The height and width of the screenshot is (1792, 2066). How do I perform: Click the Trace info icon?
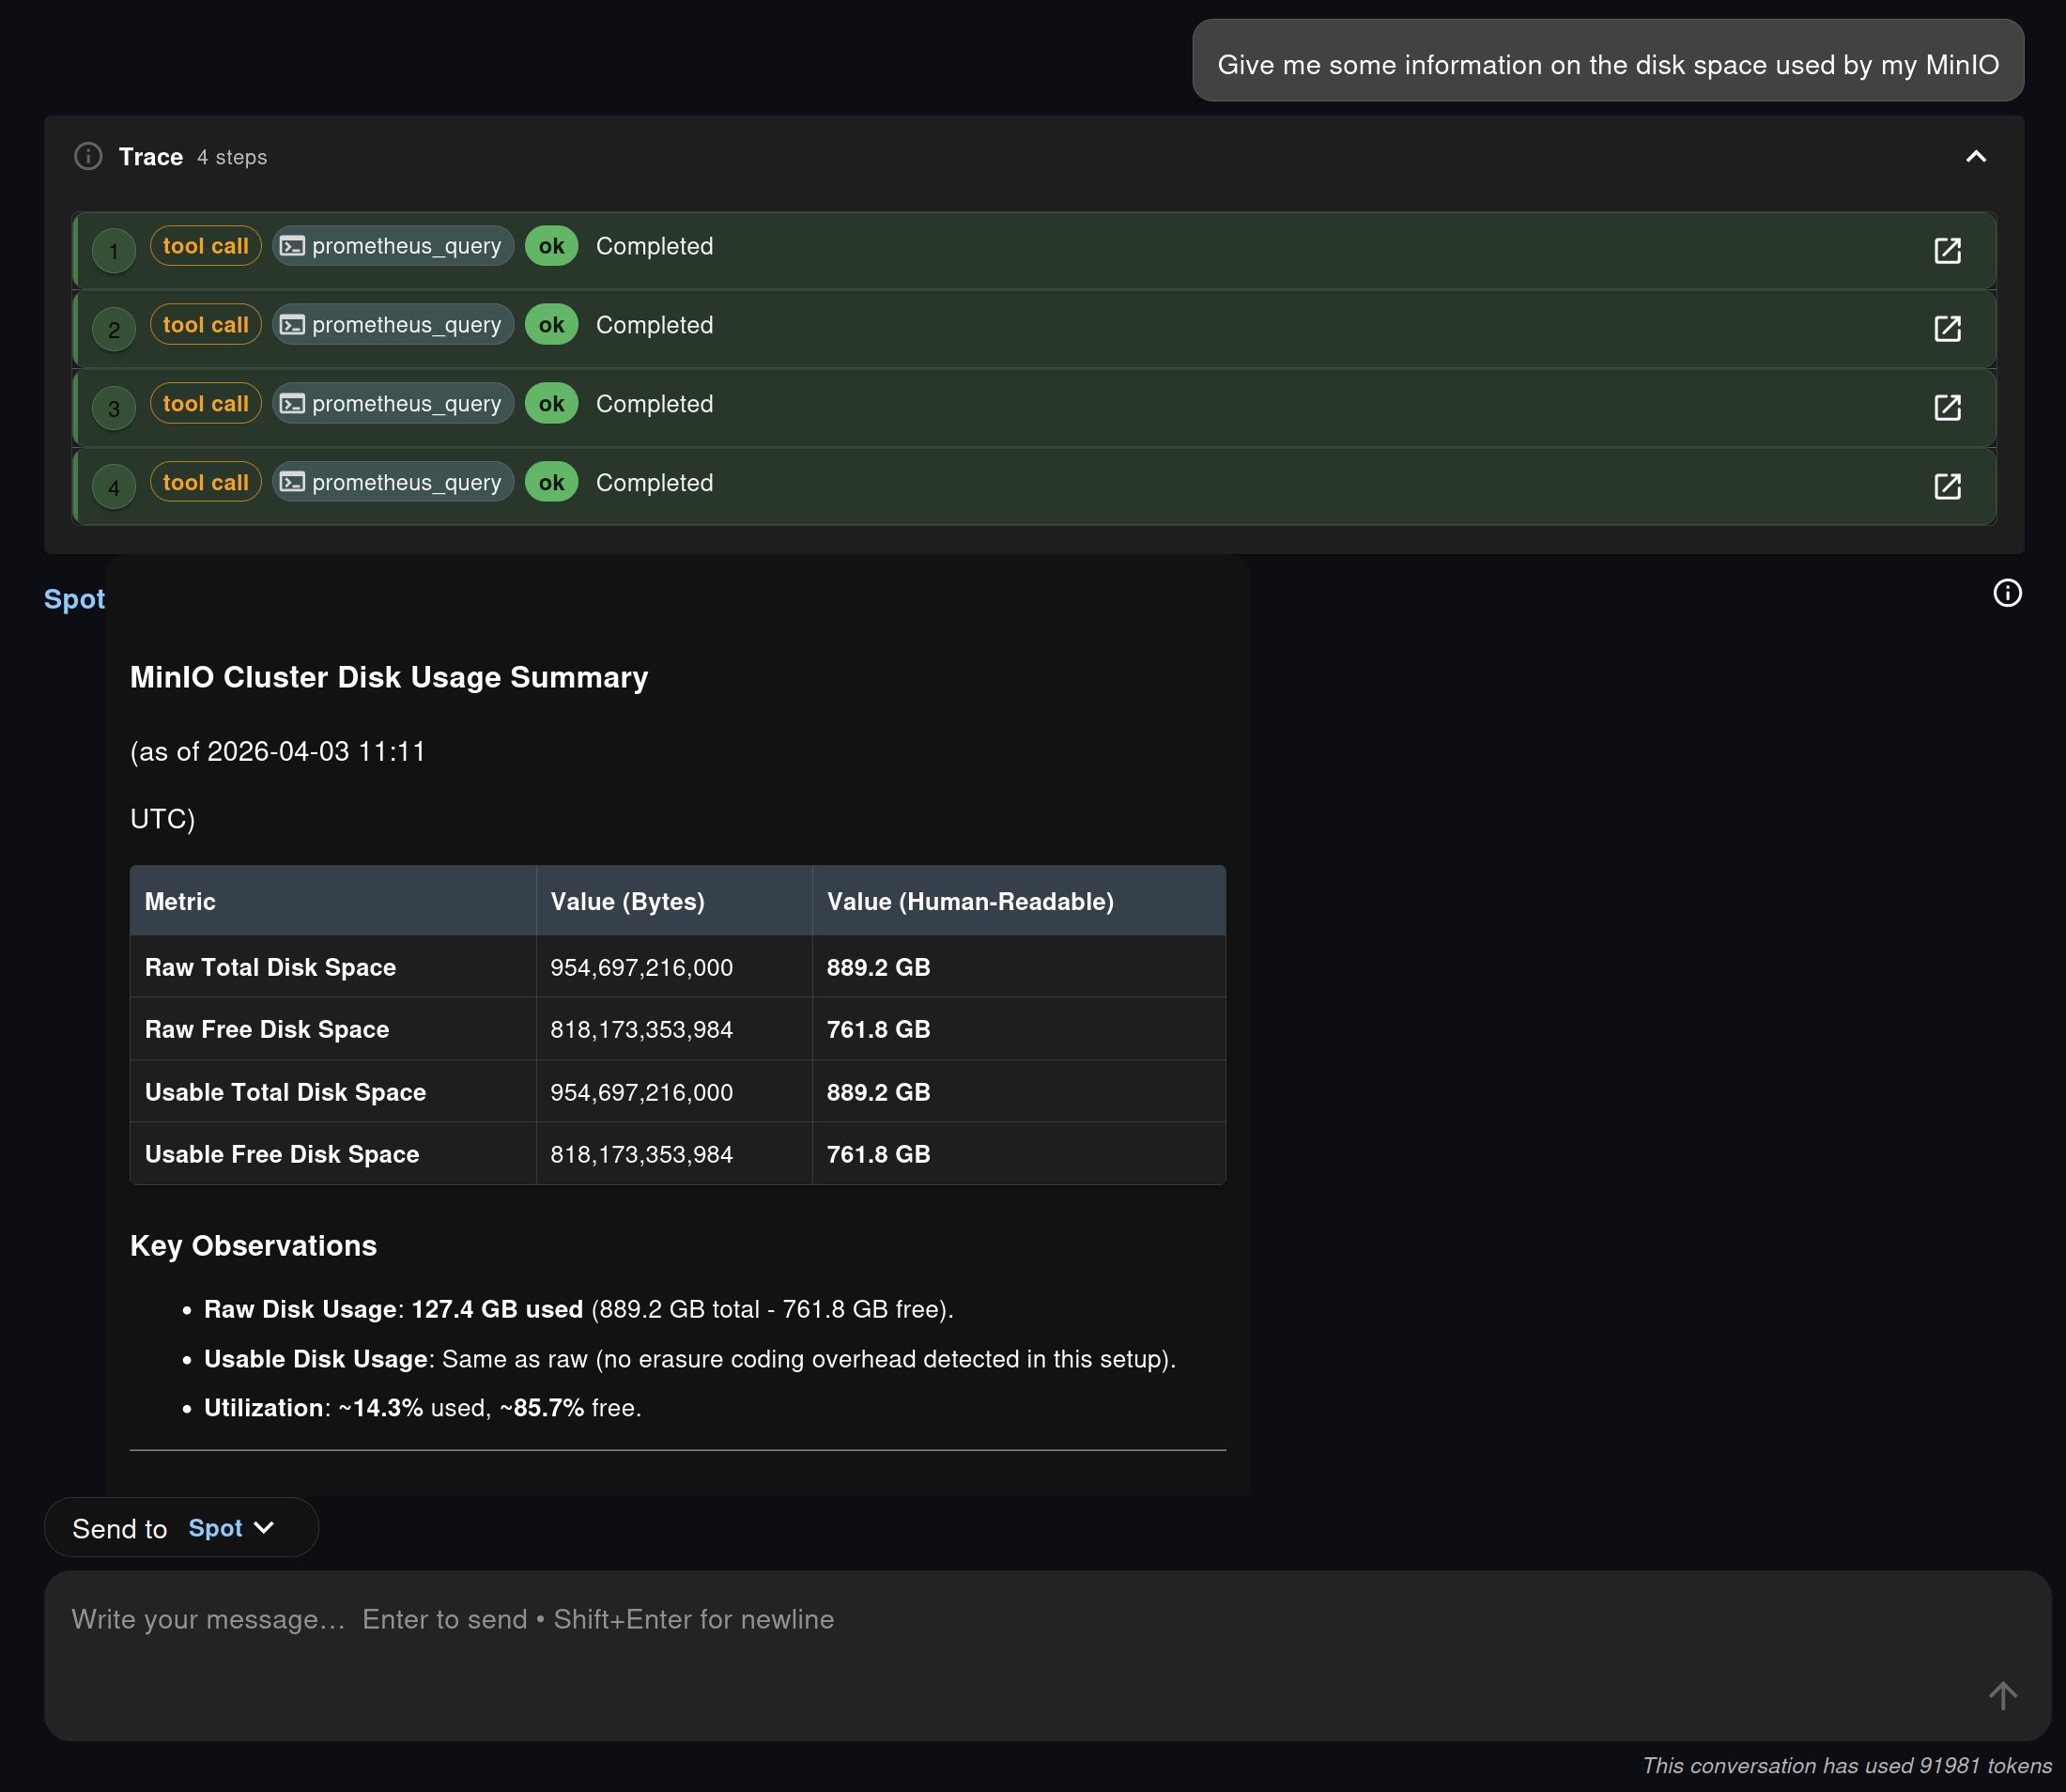(x=88, y=157)
